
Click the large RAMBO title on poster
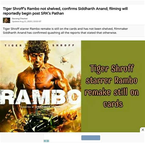pyautogui.click(x=40, y=97)
